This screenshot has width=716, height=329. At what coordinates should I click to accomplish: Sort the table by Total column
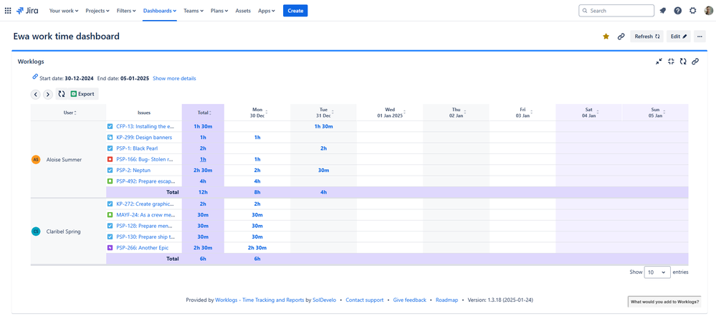coord(204,113)
